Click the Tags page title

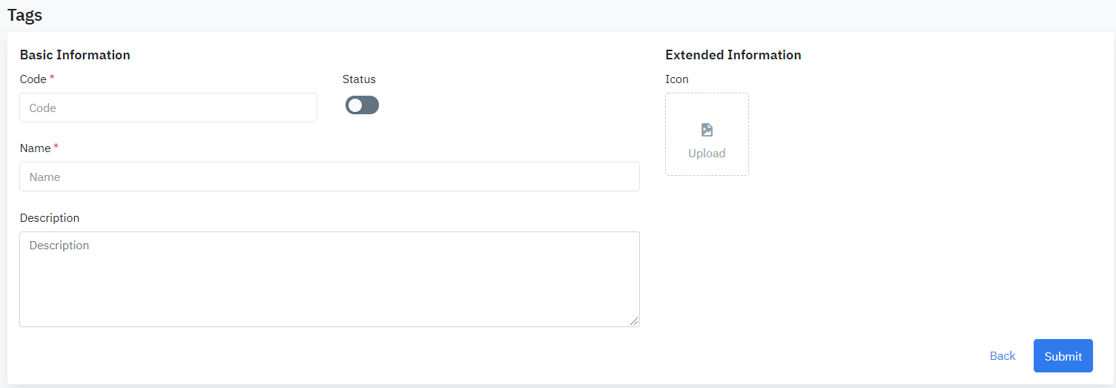[24, 15]
